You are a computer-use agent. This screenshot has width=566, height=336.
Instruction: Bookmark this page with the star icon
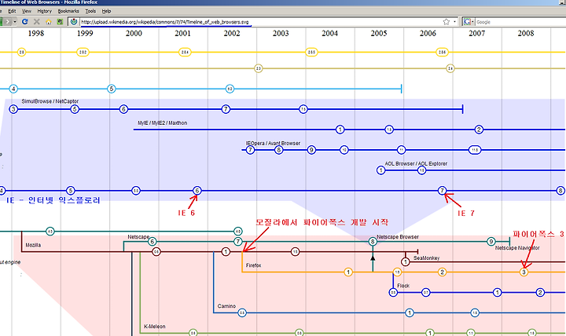(x=447, y=22)
